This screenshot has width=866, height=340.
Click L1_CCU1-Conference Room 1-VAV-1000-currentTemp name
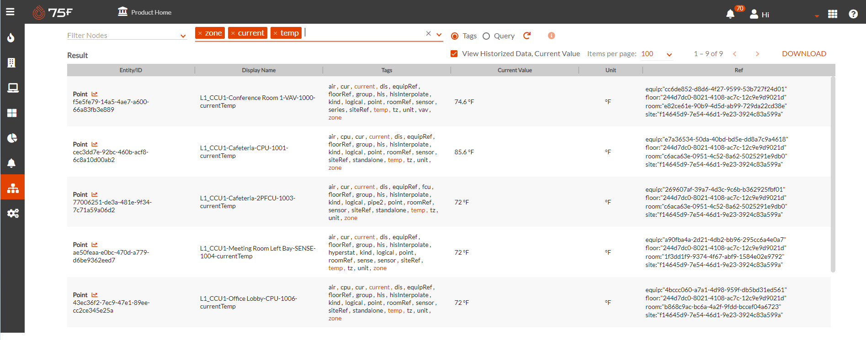click(x=258, y=102)
